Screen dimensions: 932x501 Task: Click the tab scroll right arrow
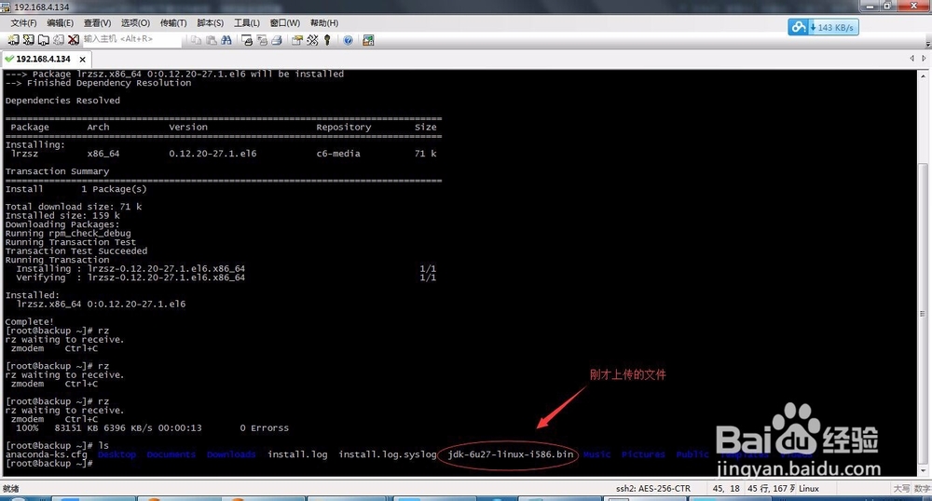[x=924, y=58]
